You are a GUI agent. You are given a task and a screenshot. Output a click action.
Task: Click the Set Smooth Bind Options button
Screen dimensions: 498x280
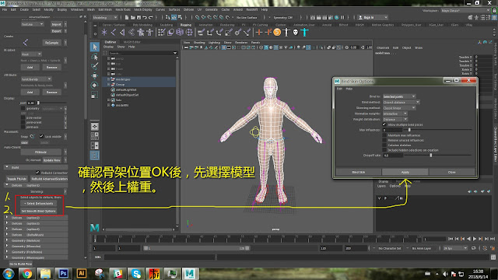(39, 211)
